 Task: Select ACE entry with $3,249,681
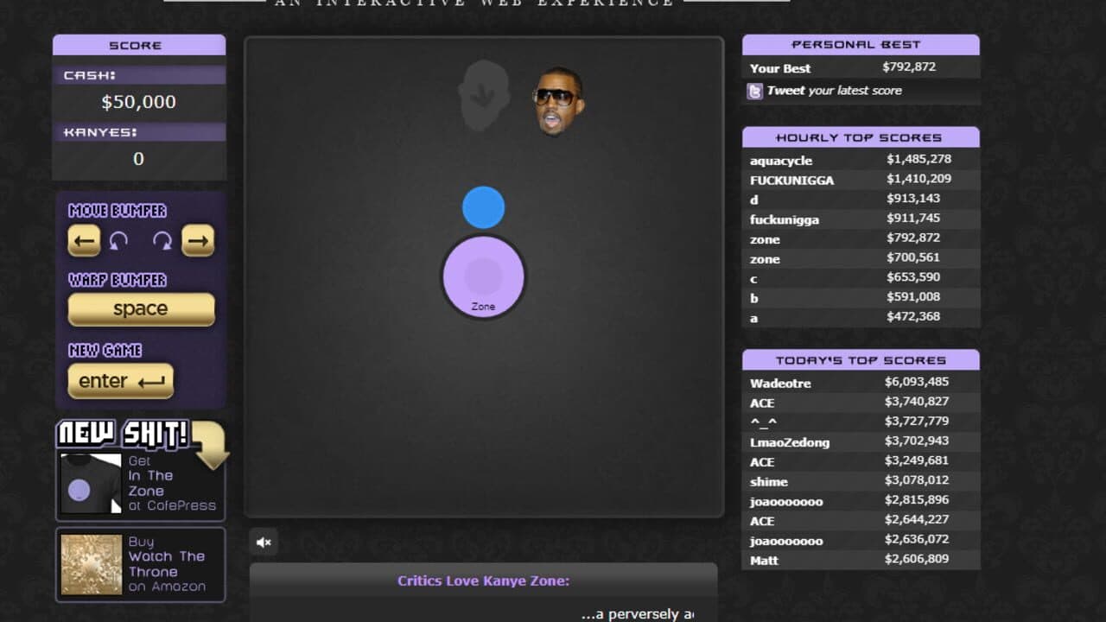861,461
